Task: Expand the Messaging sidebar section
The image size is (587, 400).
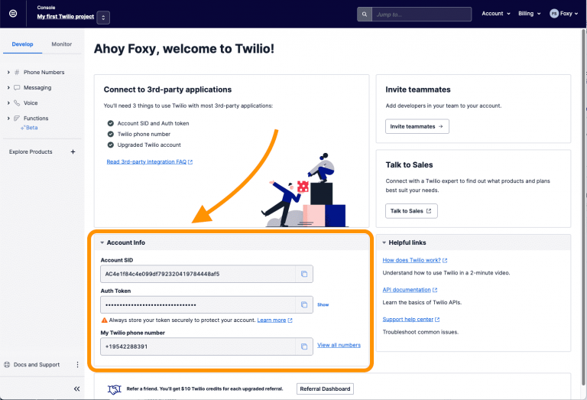Action: pos(8,88)
